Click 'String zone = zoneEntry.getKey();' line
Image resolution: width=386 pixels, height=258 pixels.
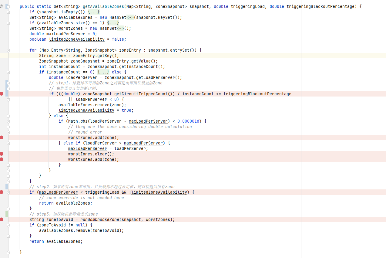[x=79, y=56]
